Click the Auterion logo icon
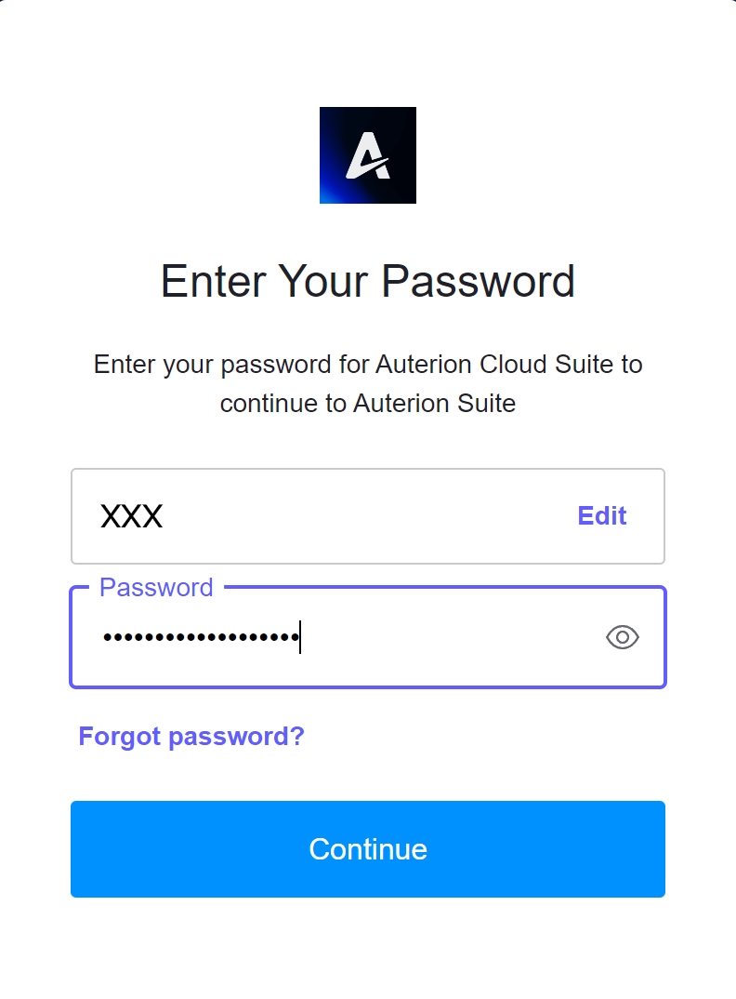 coord(368,155)
